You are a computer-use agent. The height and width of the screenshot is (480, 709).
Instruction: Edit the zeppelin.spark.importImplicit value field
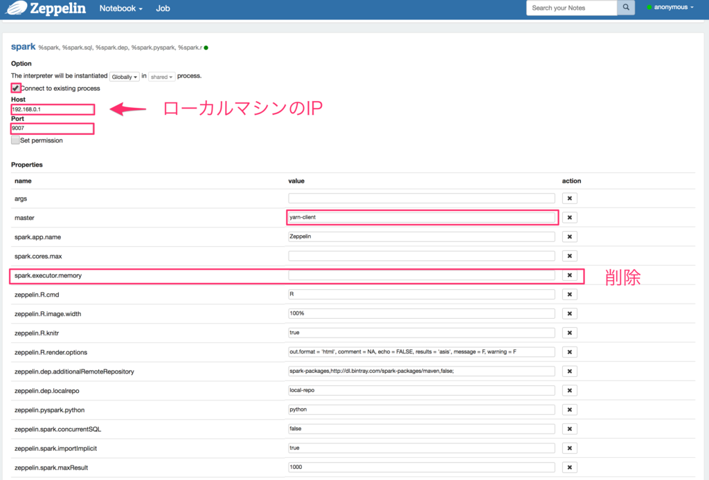[422, 448]
